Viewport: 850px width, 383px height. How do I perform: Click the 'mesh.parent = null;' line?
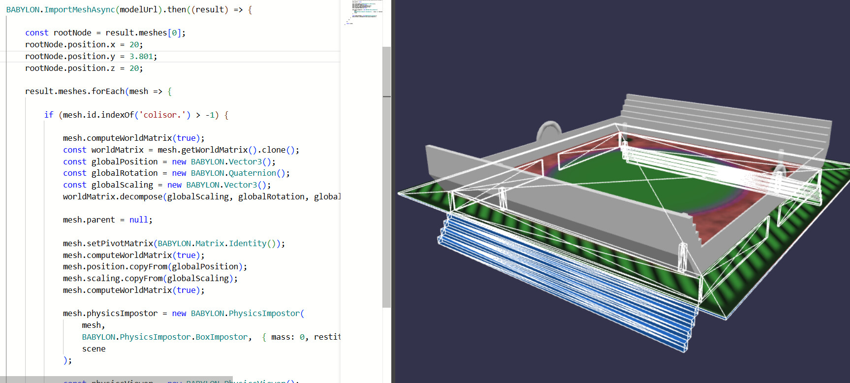tap(108, 220)
